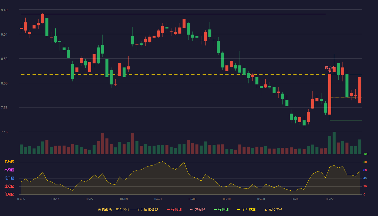The height and width of the screenshot is (216, 378).
Task: Click the 100 value on right axis
Action: pos(366,154)
